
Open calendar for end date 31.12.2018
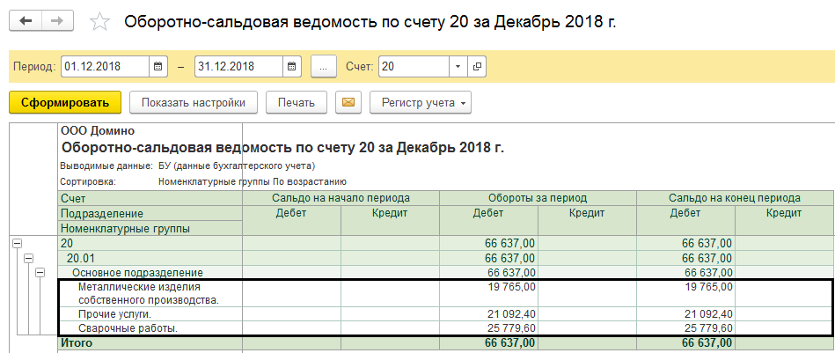tap(292, 66)
